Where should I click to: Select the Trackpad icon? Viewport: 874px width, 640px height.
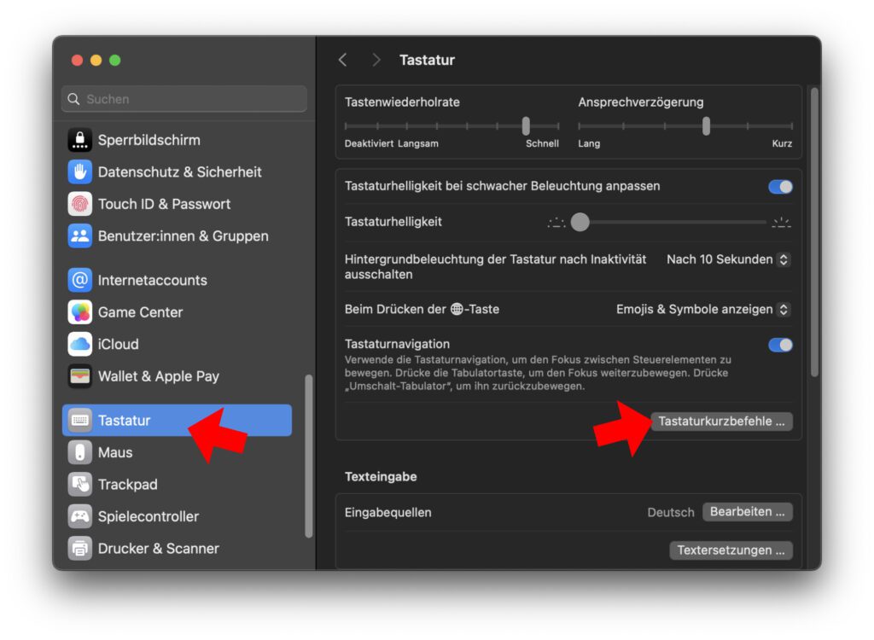pos(80,484)
